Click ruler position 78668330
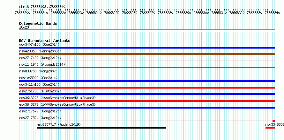The width and height of the screenshot is (284, 140). 255,13
